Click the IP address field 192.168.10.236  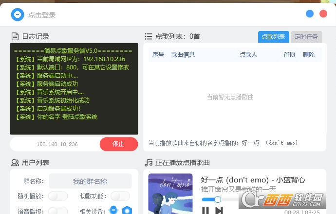coord(57,144)
